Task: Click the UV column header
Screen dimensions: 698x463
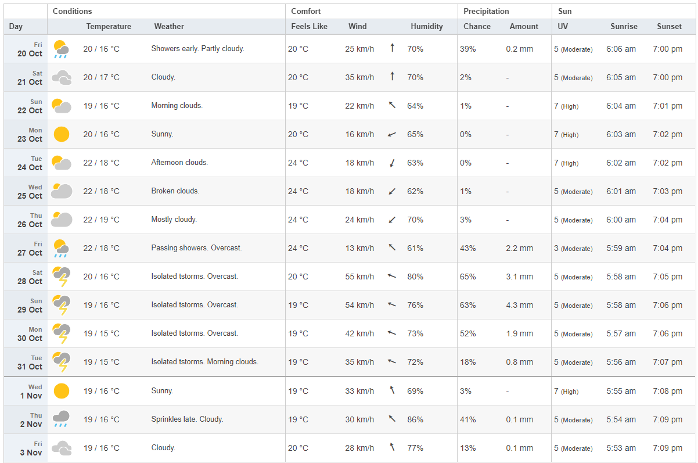Action: 563,27
